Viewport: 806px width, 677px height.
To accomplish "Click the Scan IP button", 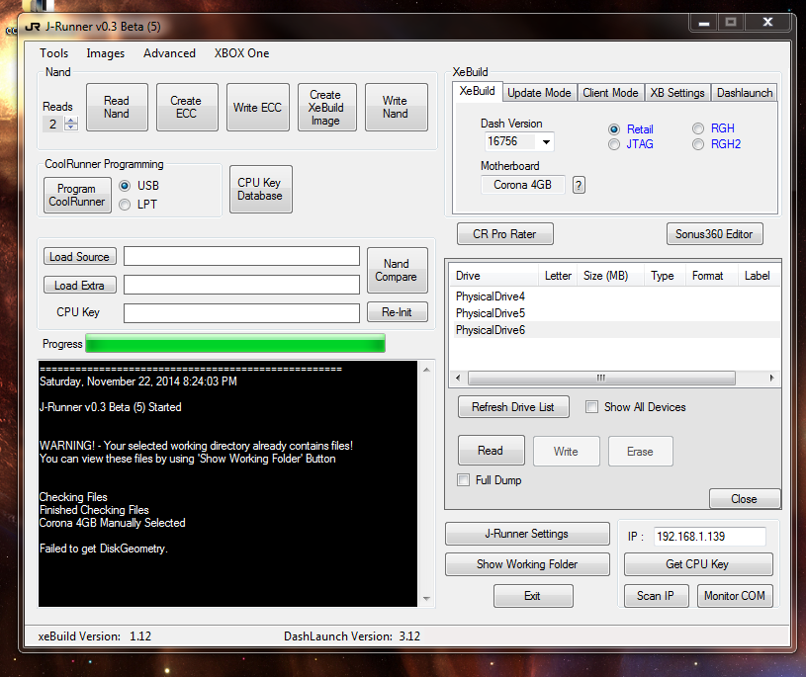I will (x=656, y=596).
